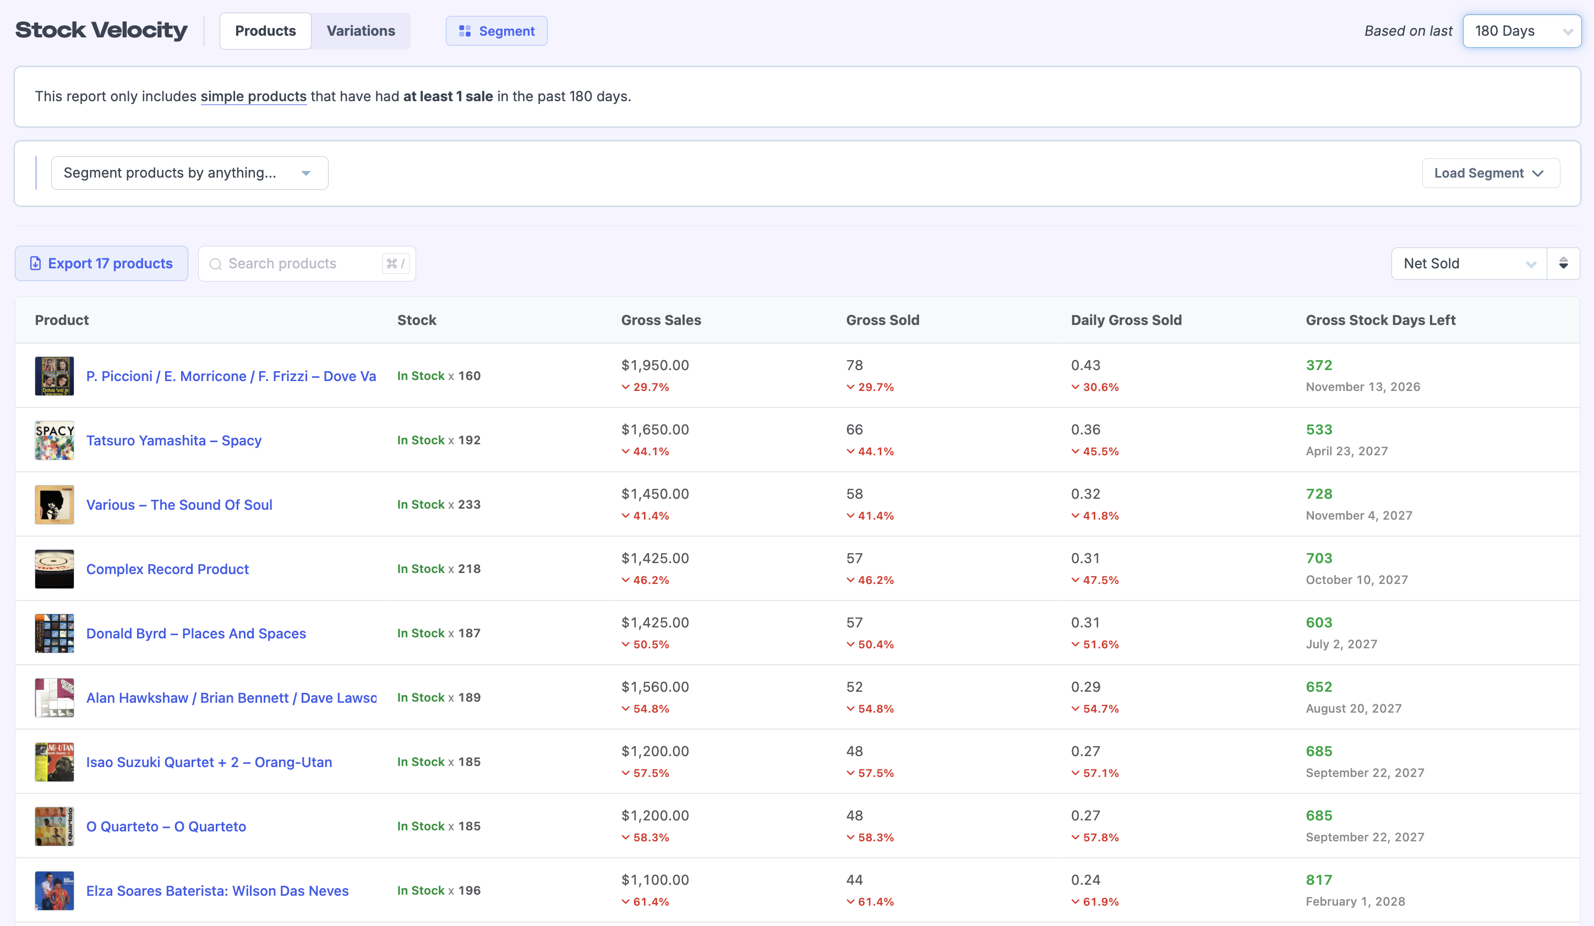The height and width of the screenshot is (926, 1594).
Task: Click Export 17 products button
Action: click(x=101, y=263)
